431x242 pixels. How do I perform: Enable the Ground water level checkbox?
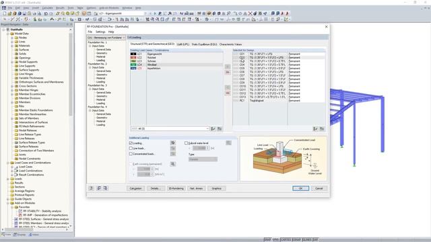coord(186,143)
